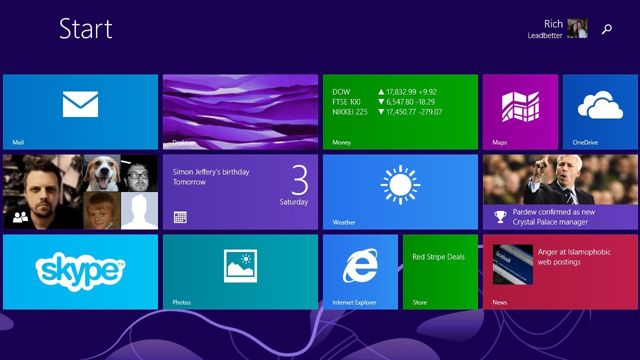Launch Skype from its logo tile
Image resolution: width=640 pixels, height=360 pixels.
(x=80, y=271)
